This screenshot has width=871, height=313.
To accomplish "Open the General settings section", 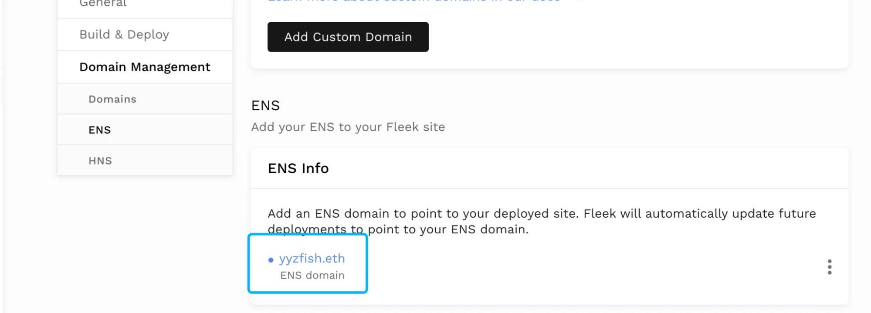I will 103,3.
